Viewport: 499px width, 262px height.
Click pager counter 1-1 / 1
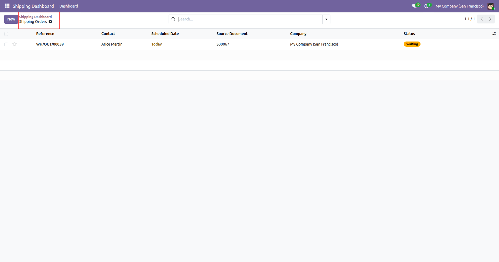[469, 19]
